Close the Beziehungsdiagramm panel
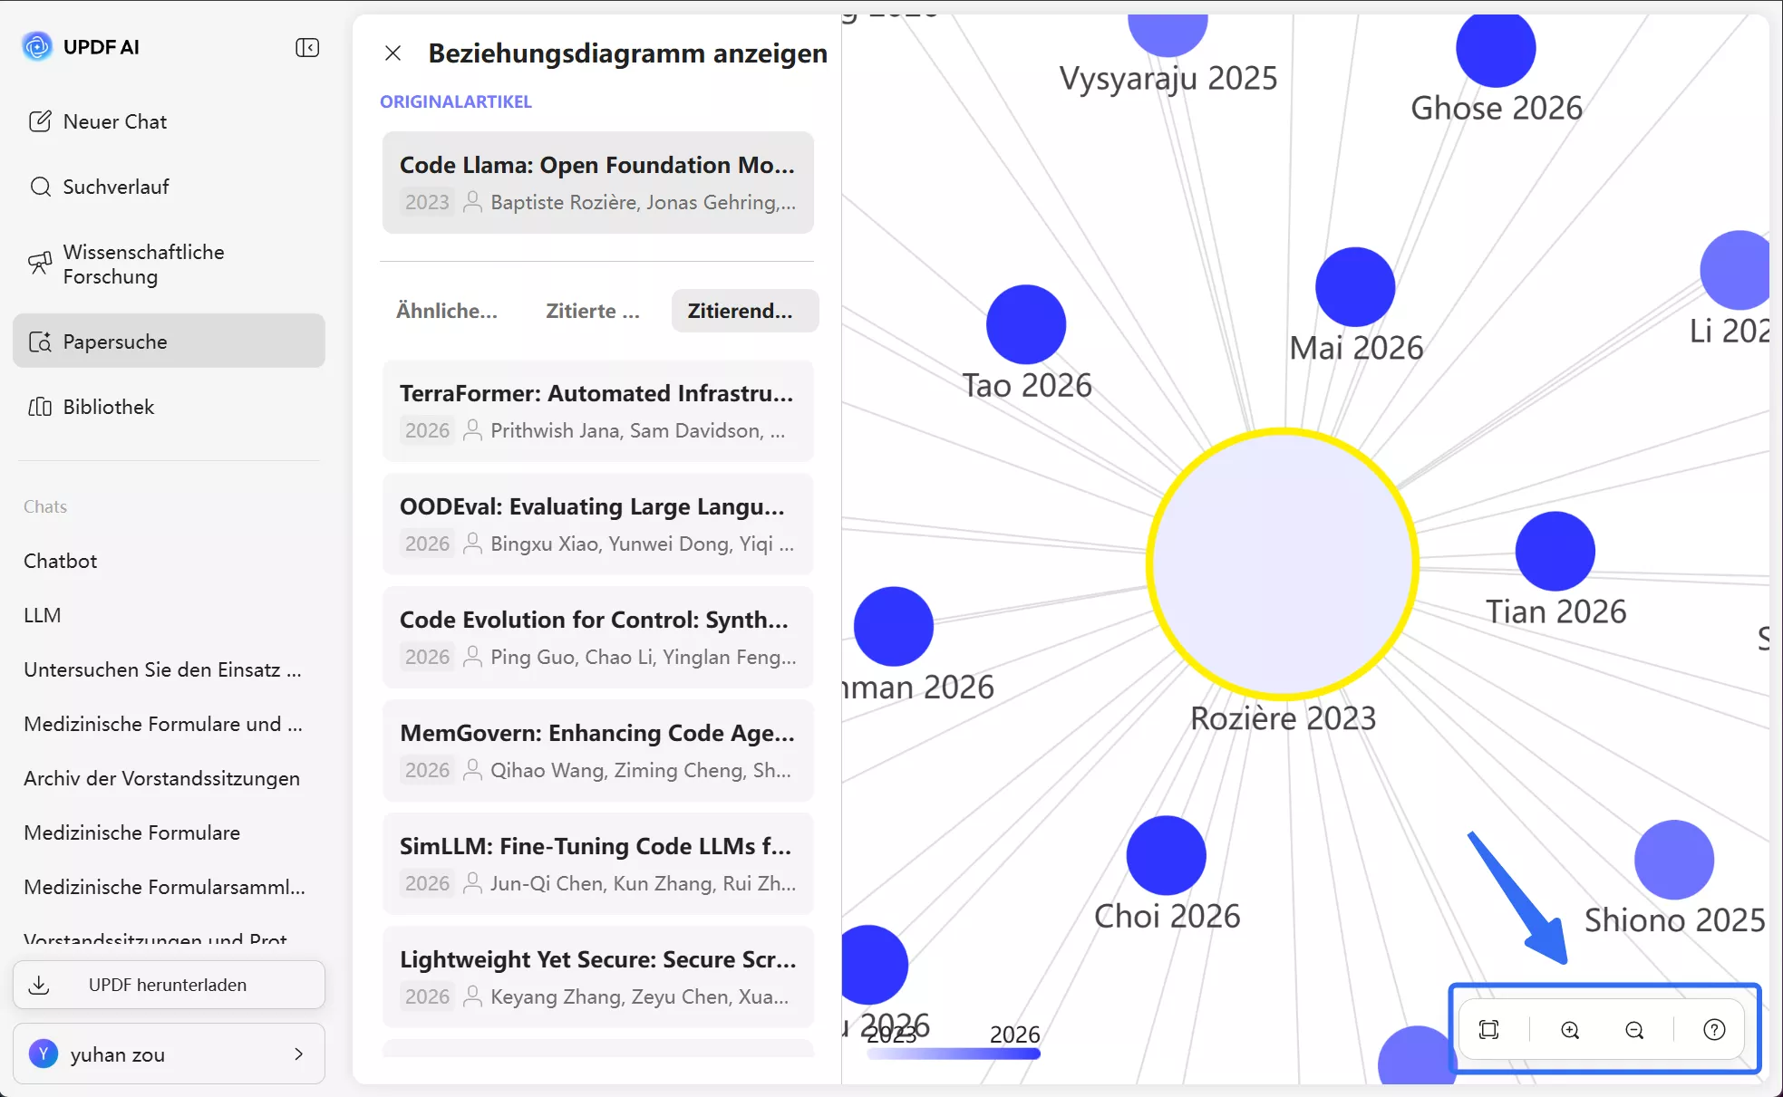This screenshot has width=1783, height=1097. click(392, 53)
